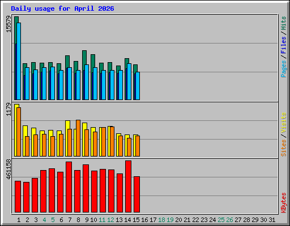The image size is (290, 226).
Task: Click green day 25 on the x-axis
Action: pos(221,220)
